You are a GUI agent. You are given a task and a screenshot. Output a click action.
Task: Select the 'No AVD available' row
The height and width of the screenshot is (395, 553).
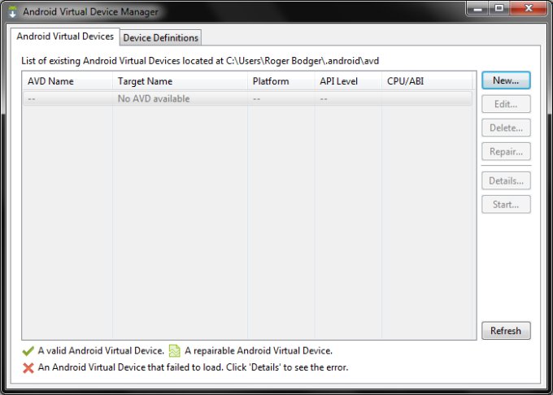pos(247,98)
